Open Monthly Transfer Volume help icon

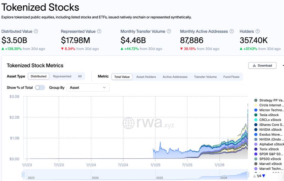click(x=169, y=31)
